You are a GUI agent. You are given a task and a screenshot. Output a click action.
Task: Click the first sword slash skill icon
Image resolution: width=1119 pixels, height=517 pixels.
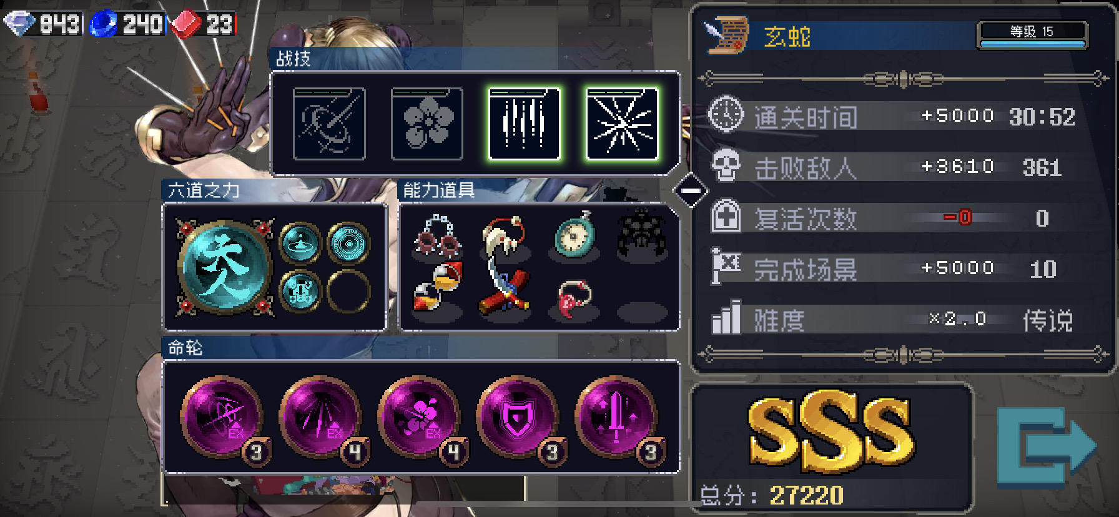coord(329,124)
